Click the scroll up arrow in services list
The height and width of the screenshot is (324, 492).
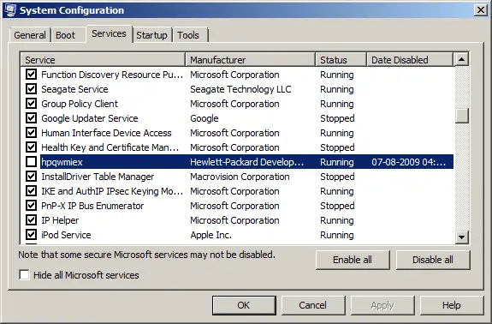461,59
